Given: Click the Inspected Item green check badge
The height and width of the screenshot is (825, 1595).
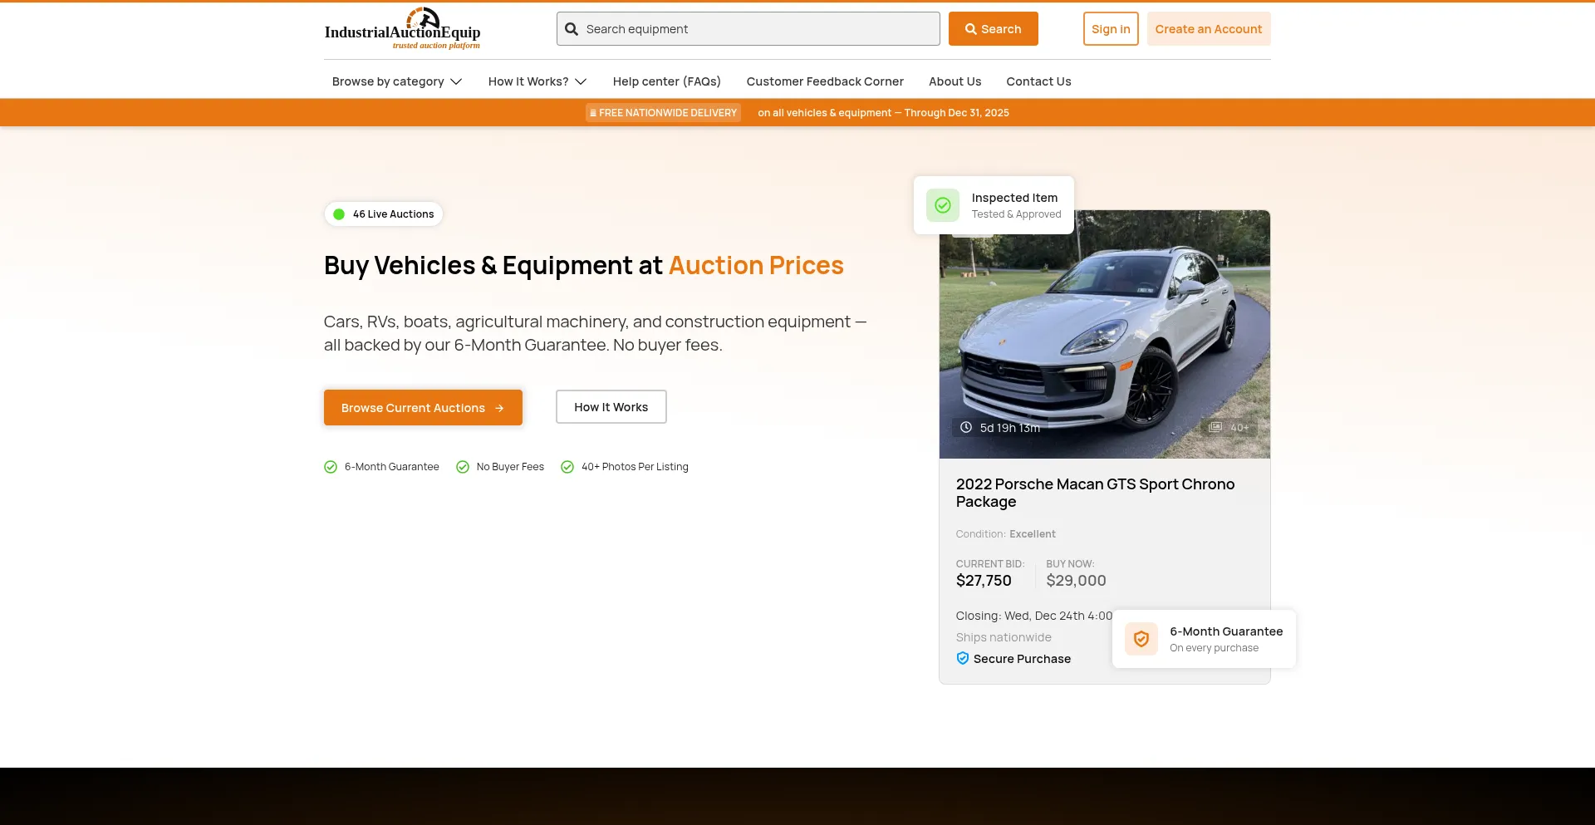Looking at the screenshot, I should [x=943, y=204].
